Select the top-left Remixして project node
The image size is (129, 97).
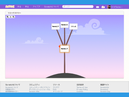(56, 26)
